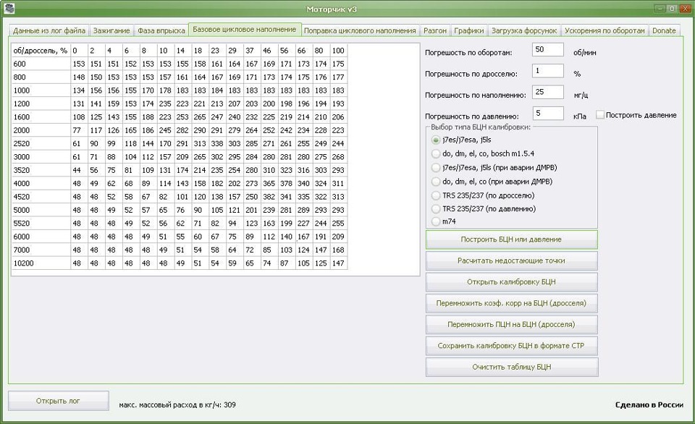Viewport: 695px width, 424px height.
Task: Click cell value 378 in row 4000
Action: (287, 184)
